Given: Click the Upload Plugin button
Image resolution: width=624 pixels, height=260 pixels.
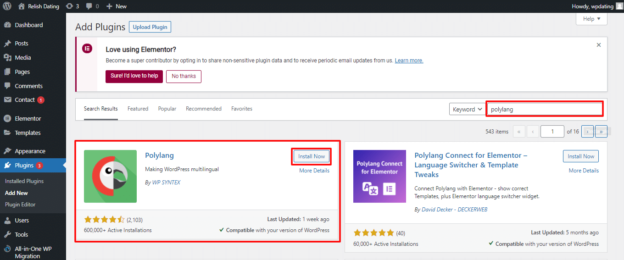Looking at the screenshot, I should tap(150, 27).
